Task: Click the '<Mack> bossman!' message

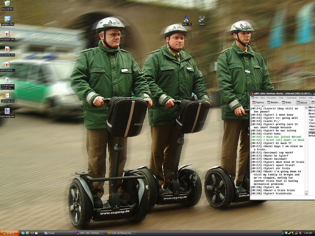Action: tap(269, 159)
